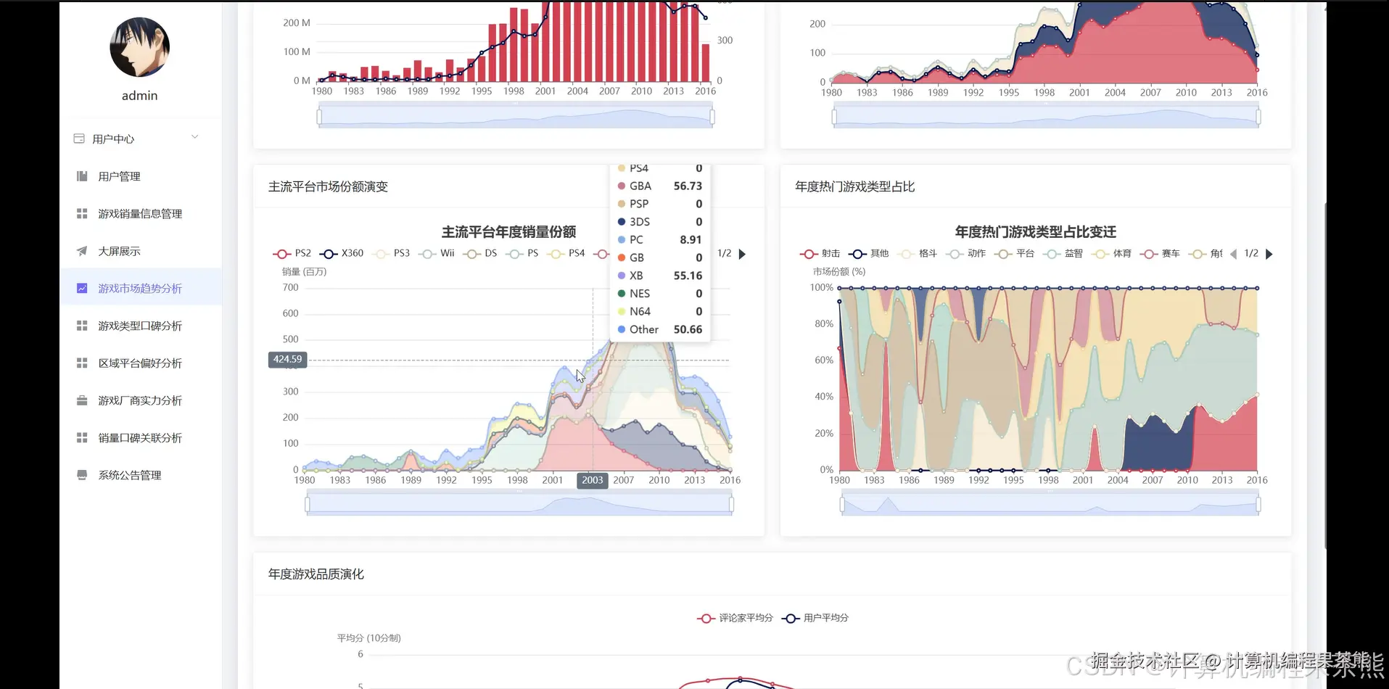The width and height of the screenshot is (1389, 689).
Task: Click the PC 8.91 tooltip row
Action: click(659, 239)
